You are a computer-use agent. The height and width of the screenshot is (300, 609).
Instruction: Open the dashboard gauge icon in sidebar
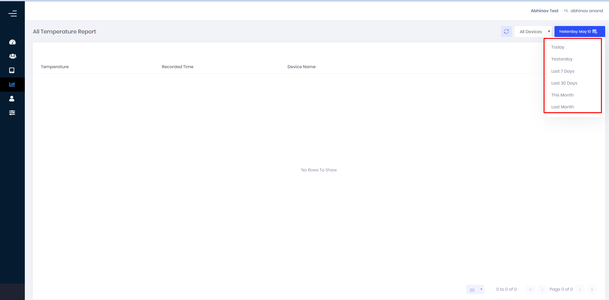(13, 42)
